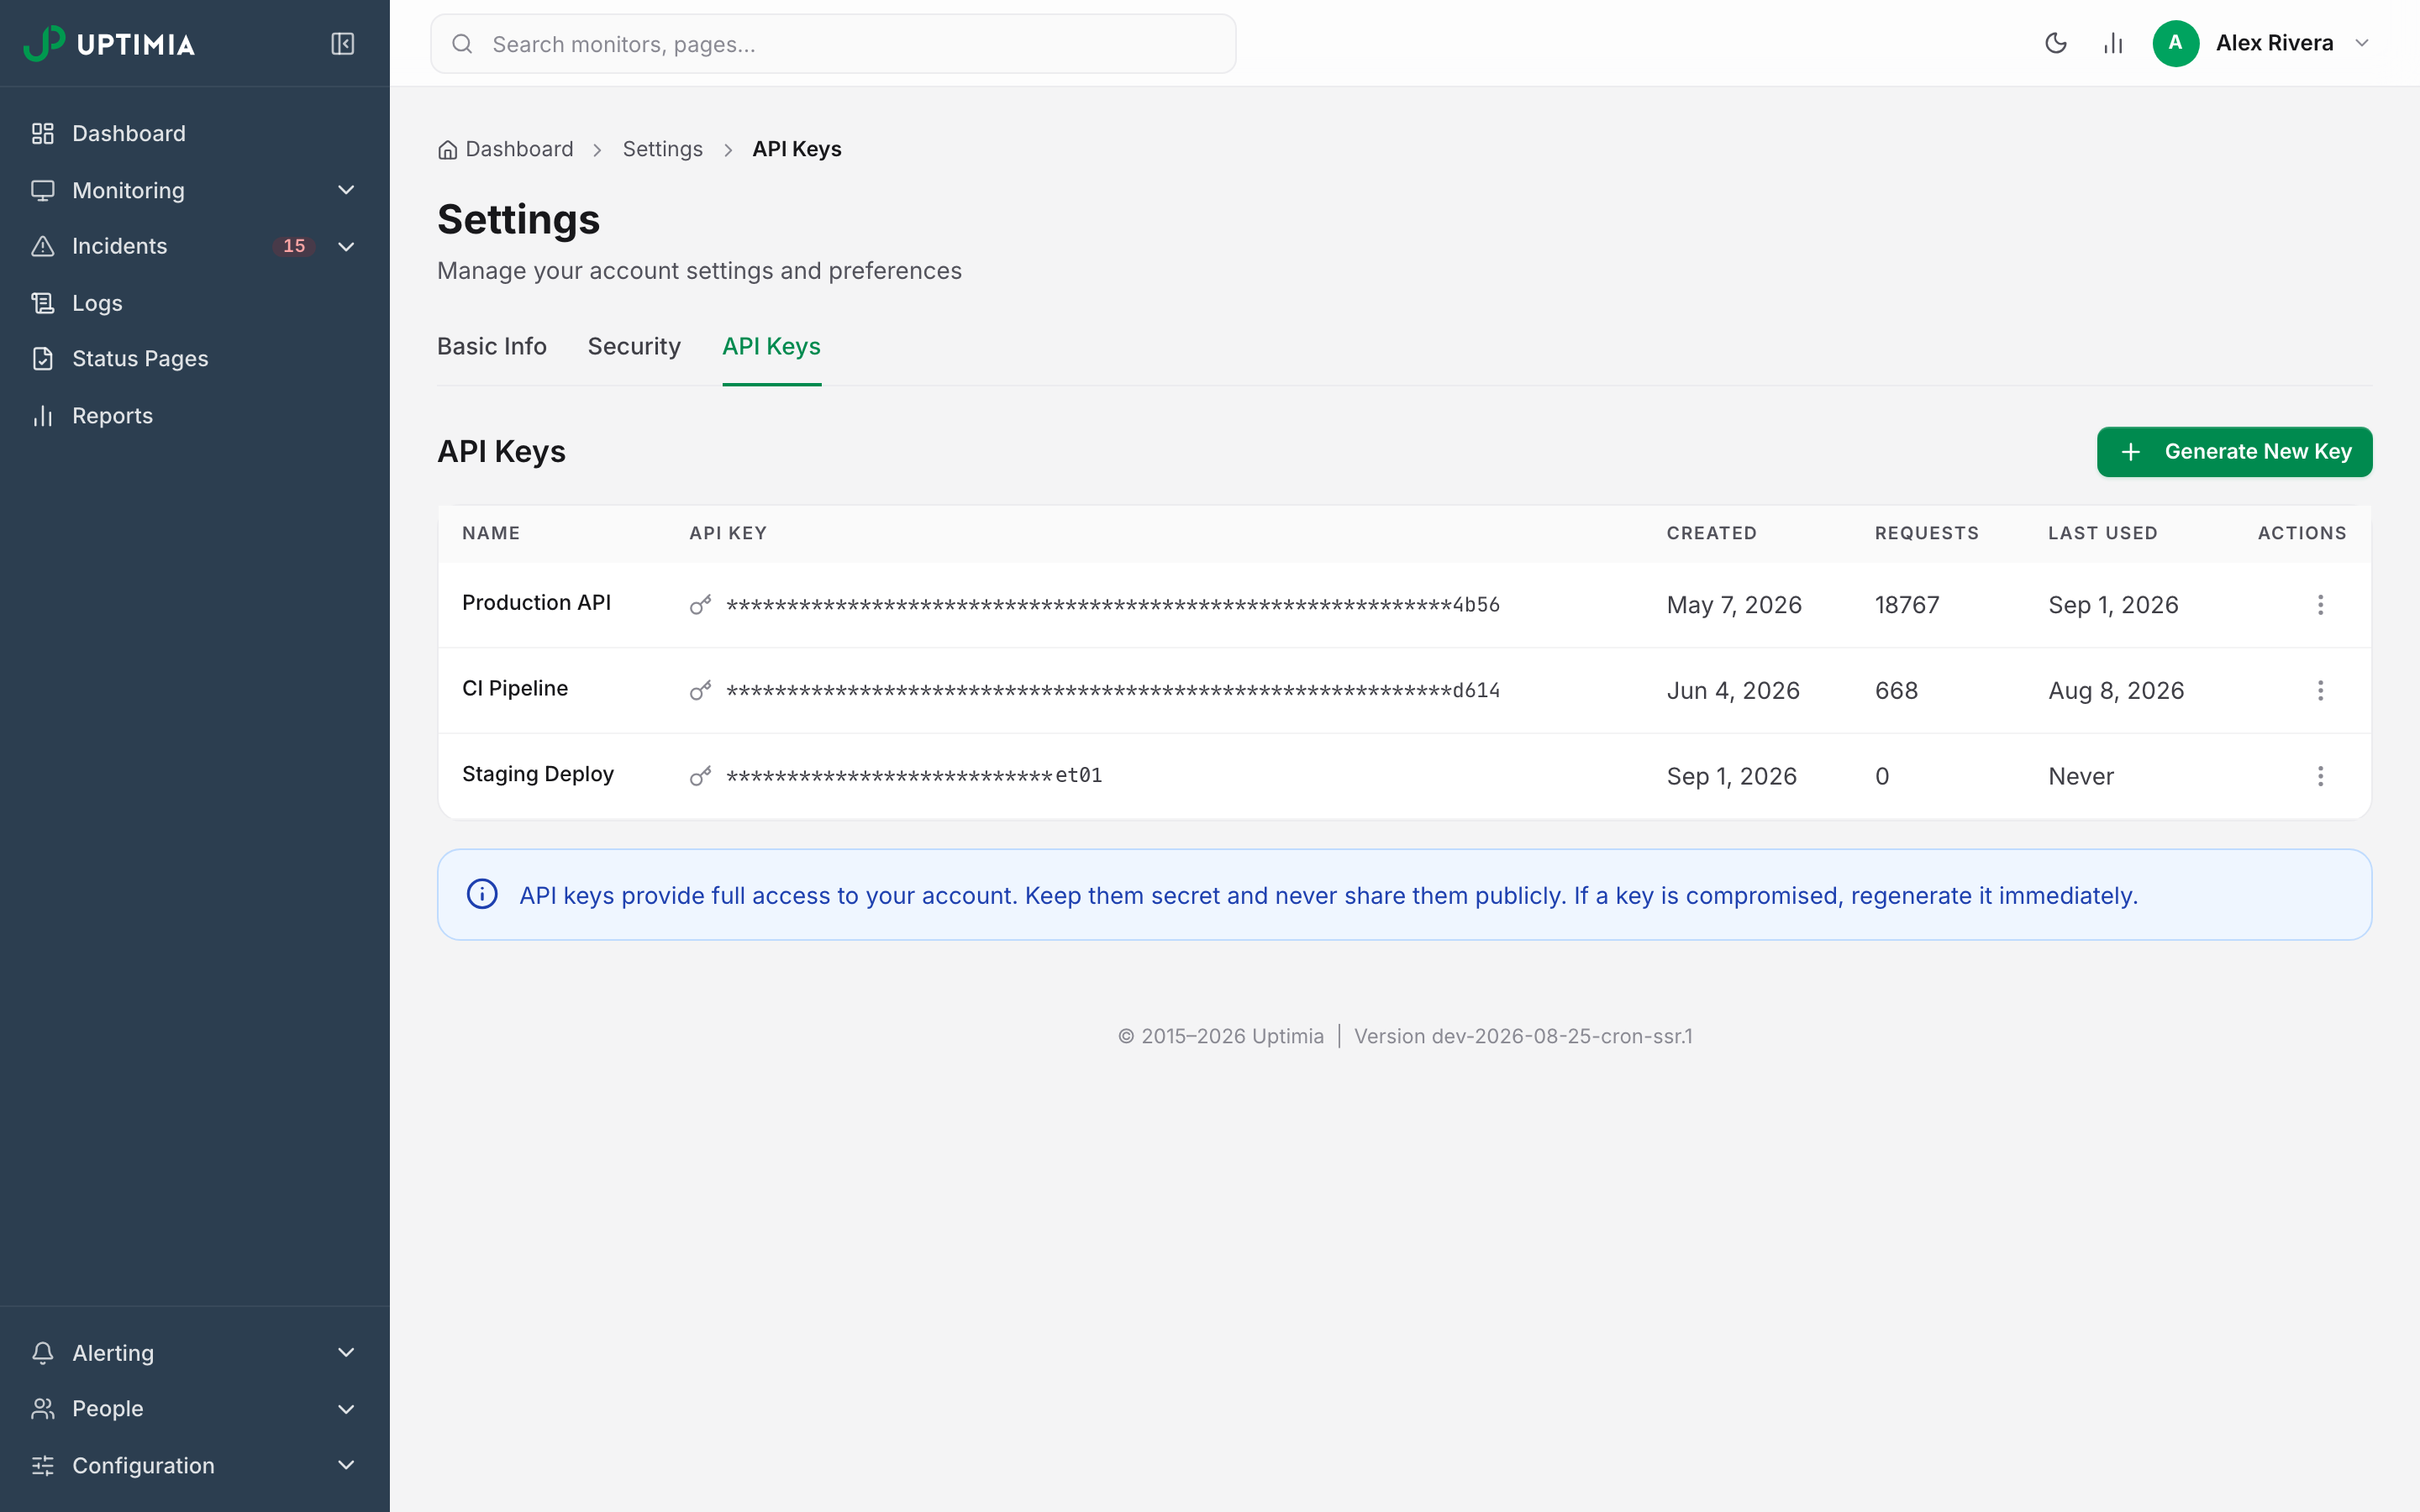This screenshot has height=1512, width=2420.
Task: Click the masked key ending et01
Action: 914,776
